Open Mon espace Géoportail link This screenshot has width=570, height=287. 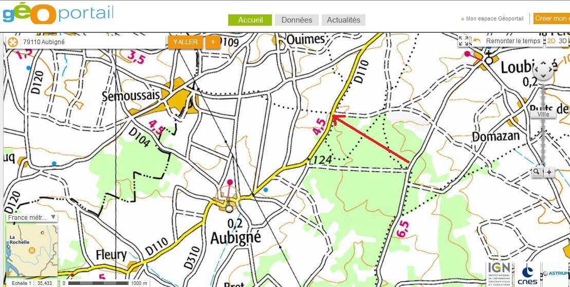[x=494, y=18]
